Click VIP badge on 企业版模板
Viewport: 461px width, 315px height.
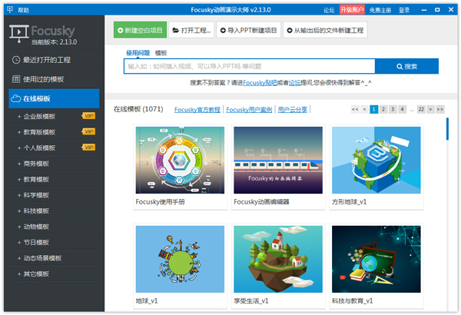[88, 116]
